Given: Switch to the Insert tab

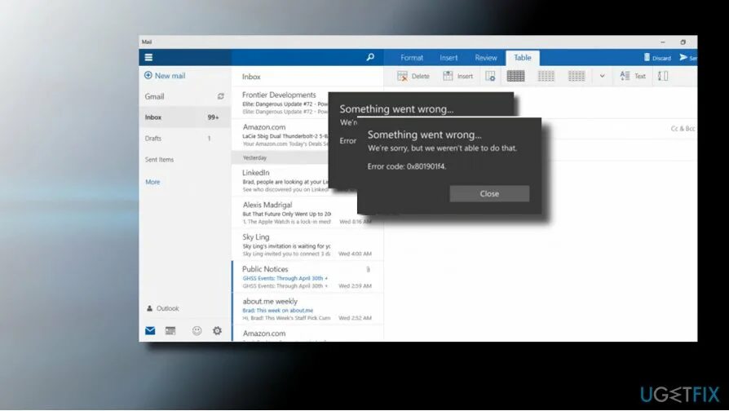Looking at the screenshot, I should tap(448, 58).
